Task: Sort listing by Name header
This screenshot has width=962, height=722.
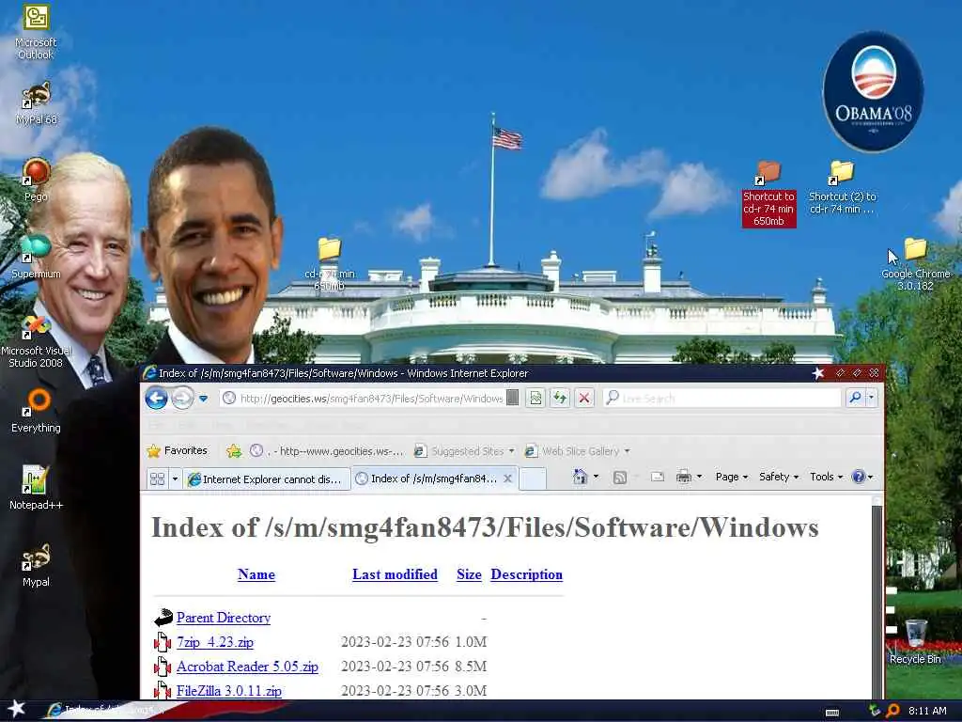Action: [x=256, y=574]
